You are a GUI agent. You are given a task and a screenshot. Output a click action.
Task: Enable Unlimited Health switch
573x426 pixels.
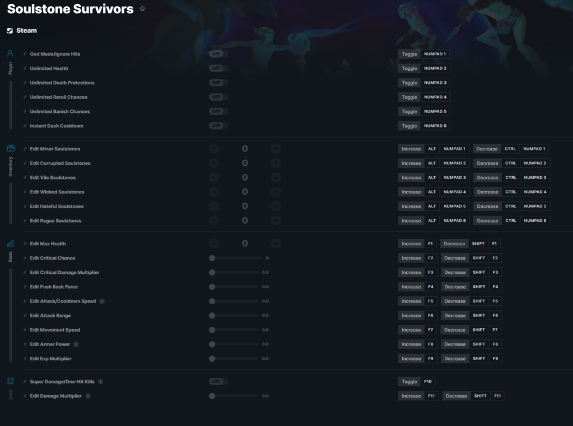pyautogui.click(x=219, y=68)
